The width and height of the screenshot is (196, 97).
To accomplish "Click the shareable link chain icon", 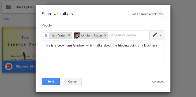I will coord(161,14).
